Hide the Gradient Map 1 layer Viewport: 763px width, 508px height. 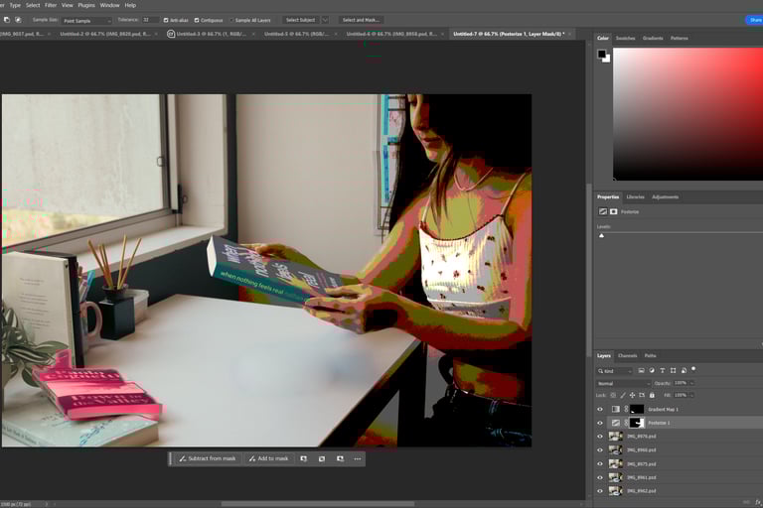tap(600, 410)
